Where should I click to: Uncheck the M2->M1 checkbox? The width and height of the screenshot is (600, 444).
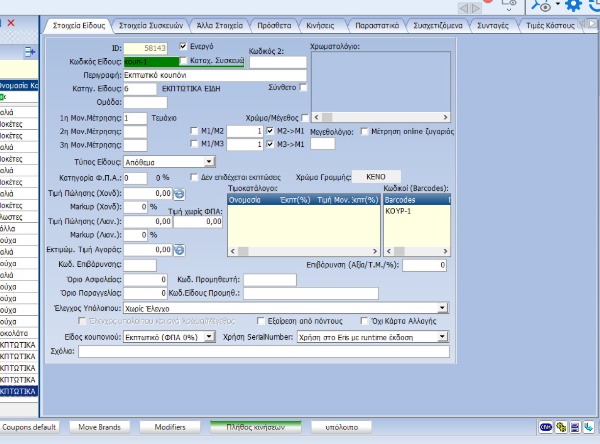click(270, 131)
